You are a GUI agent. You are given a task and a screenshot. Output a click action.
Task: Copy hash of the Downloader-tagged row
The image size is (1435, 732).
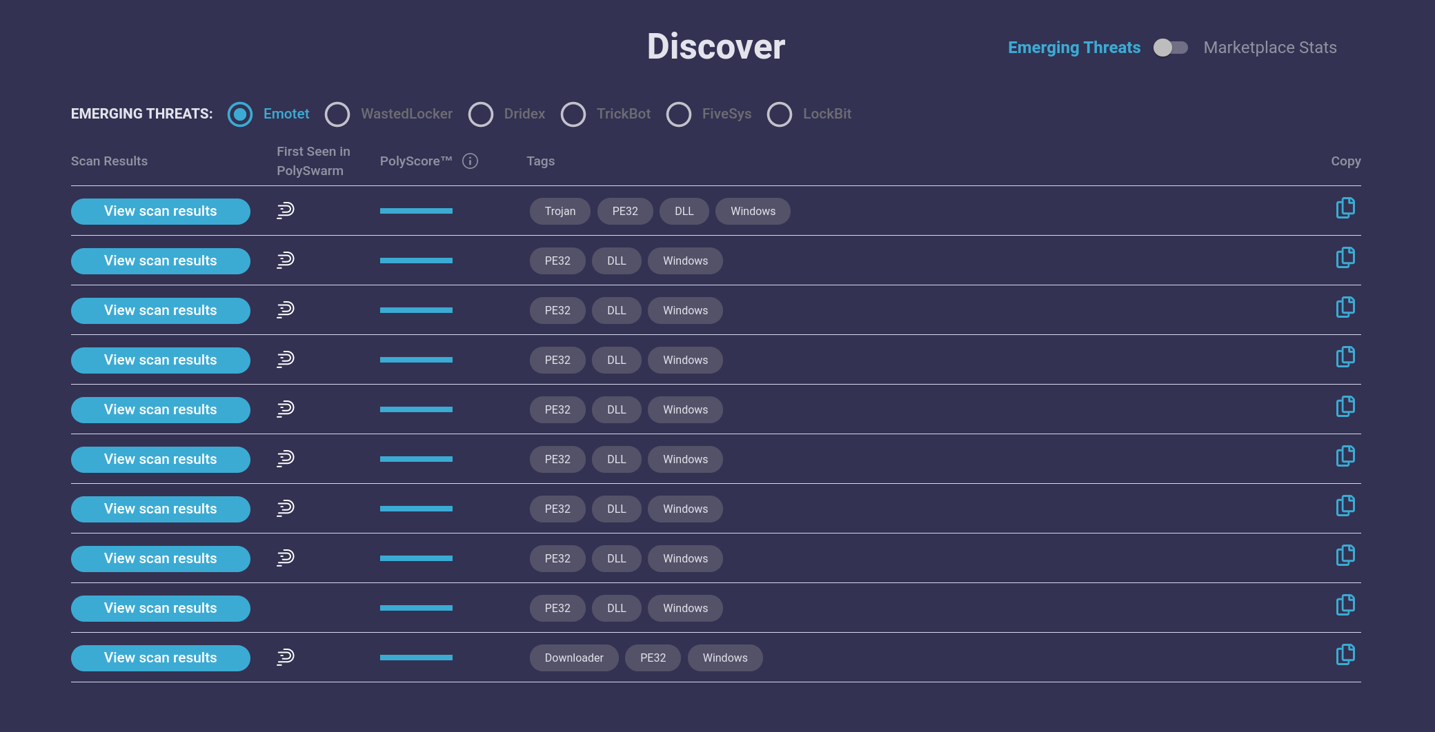(x=1345, y=655)
